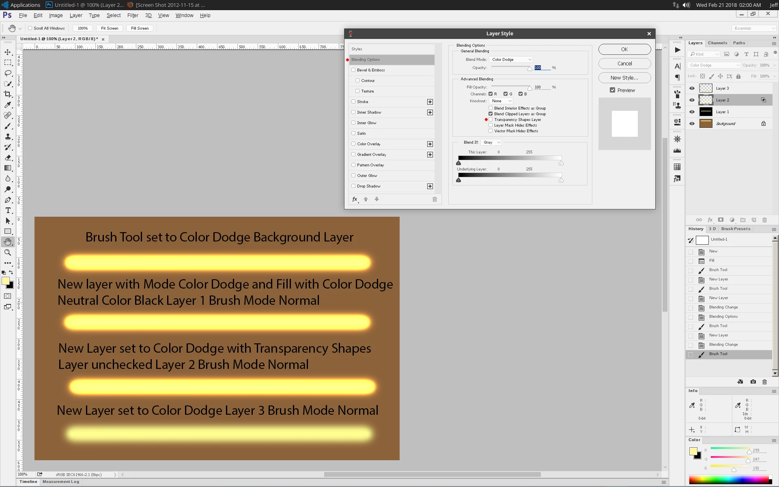Click the Brush tool in the toolbar
Viewport: 779px width, 487px height.
coord(8,126)
